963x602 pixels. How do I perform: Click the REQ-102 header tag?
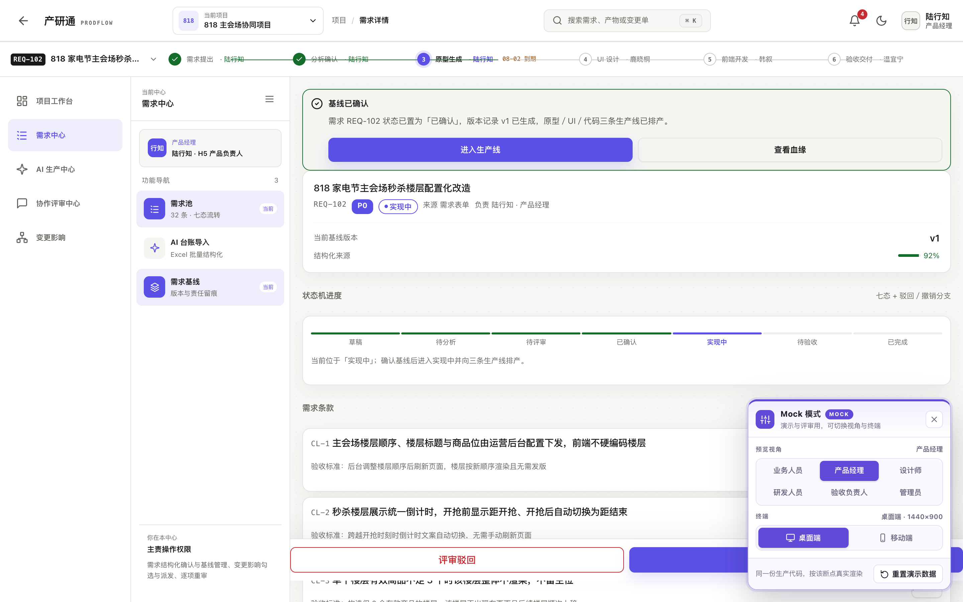click(x=28, y=59)
